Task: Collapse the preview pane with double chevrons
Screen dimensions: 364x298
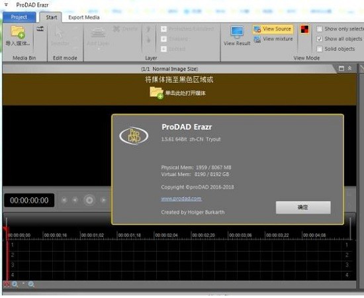Action: click(x=349, y=68)
